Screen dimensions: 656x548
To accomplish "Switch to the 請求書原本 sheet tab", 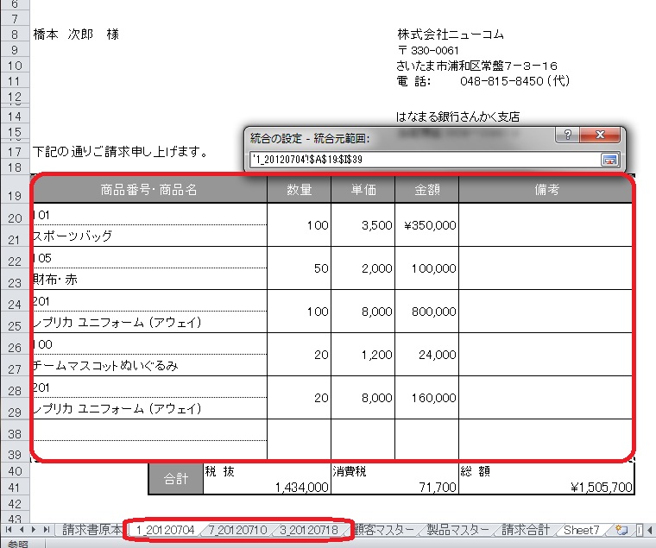I will click(92, 530).
